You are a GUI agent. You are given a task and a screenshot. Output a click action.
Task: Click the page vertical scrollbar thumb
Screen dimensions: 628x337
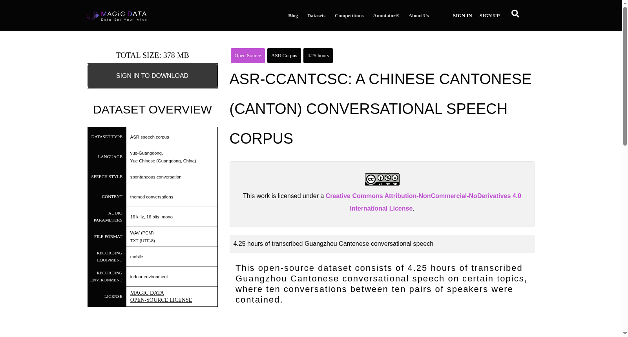[x=625, y=76]
